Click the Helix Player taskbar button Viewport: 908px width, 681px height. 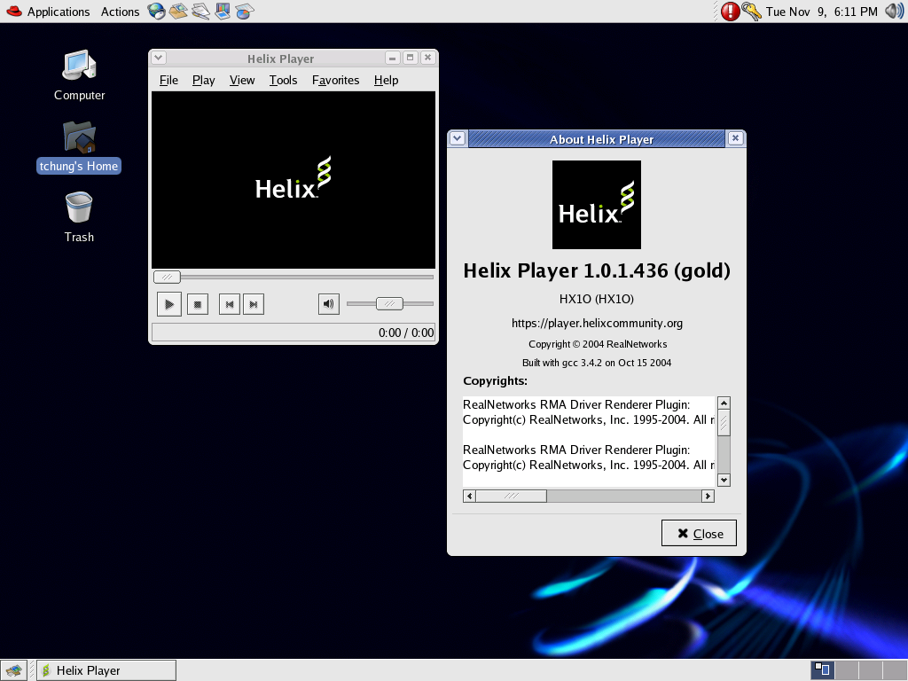106,670
